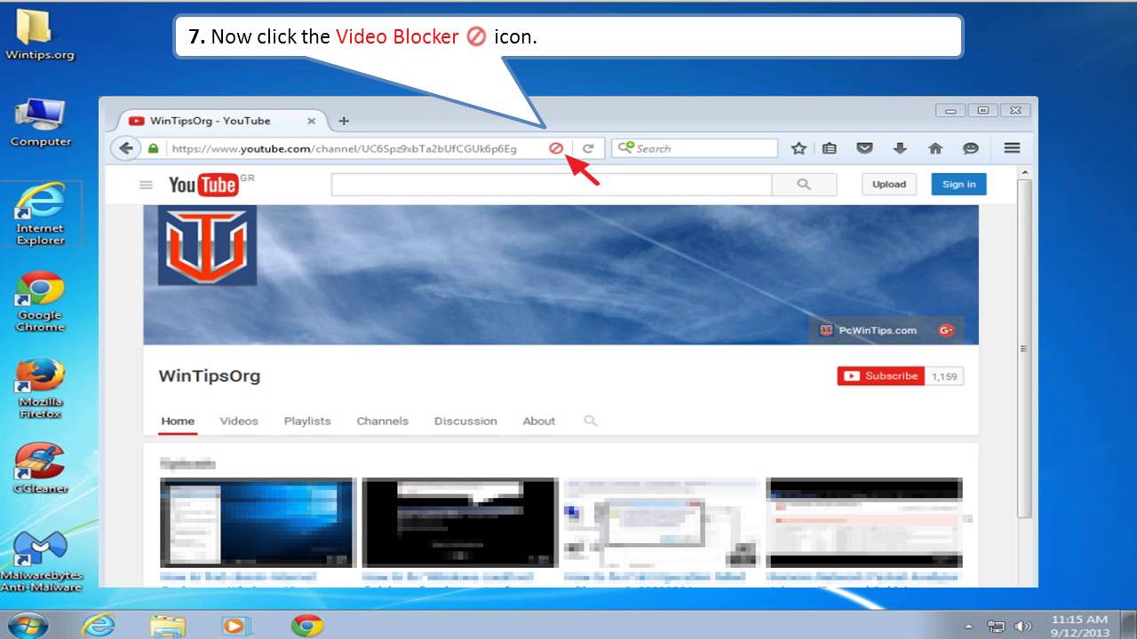The height and width of the screenshot is (639, 1137).
Task: Switch to the Channels tab
Action: [383, 421]
